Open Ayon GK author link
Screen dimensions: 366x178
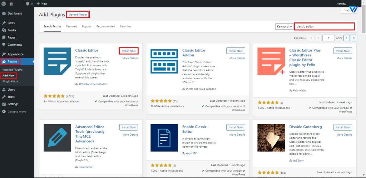[x=191, y=153]
